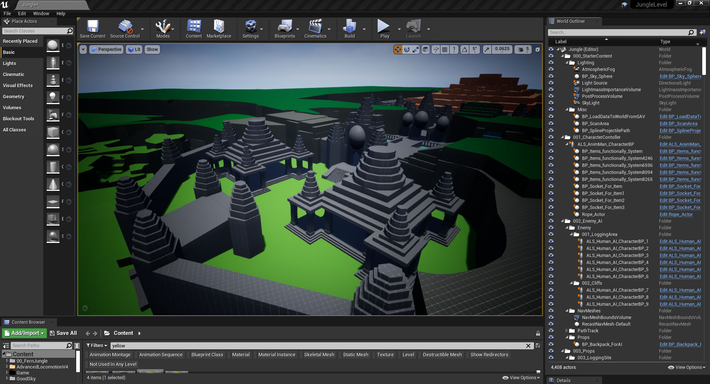710x384 pixels.
Task: Hide the BP_Sky_Sphere actor with eye icon
Action: (551, 76)
